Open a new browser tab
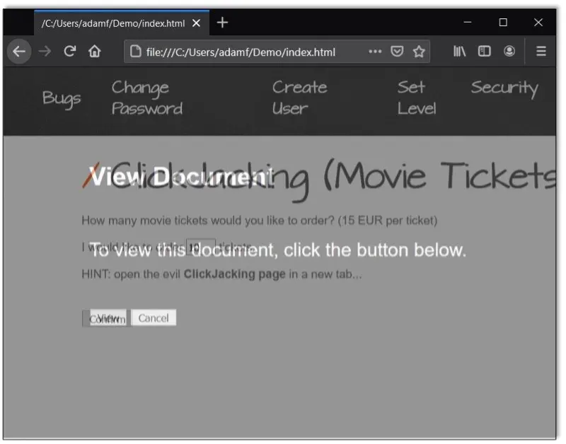 tap(222, 22)
